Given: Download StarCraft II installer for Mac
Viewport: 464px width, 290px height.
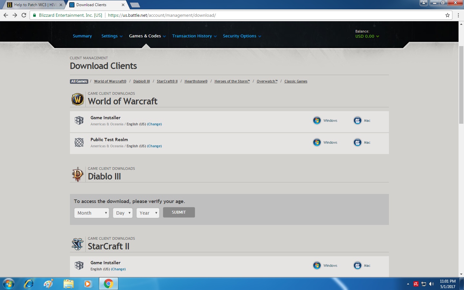Looking at the screenshot, I should [362, 266].
